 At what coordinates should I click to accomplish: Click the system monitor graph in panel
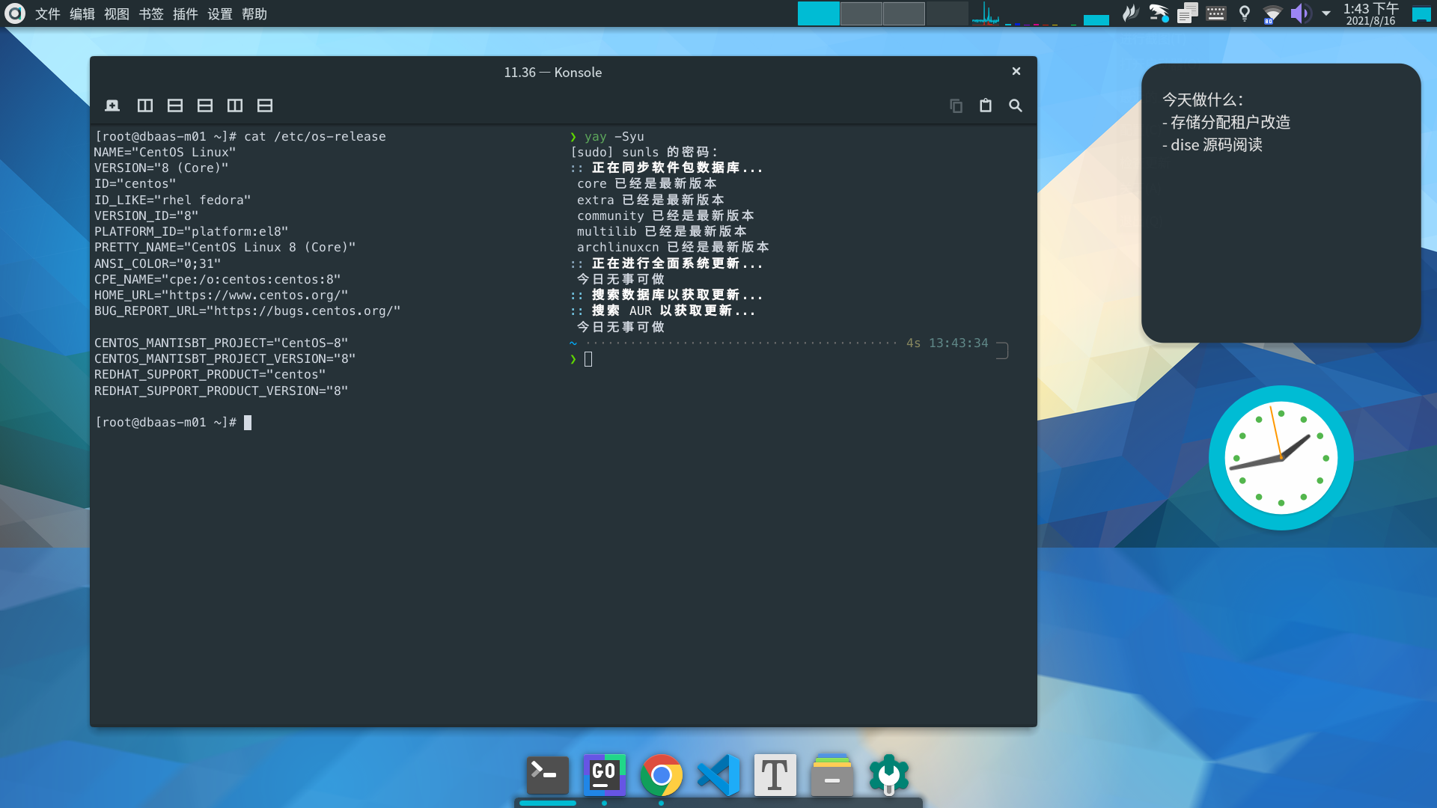click(985, 13)
